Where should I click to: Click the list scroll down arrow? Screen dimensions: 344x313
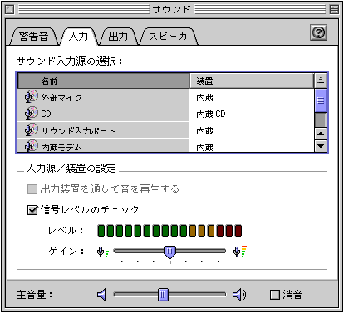coord(321,146)
